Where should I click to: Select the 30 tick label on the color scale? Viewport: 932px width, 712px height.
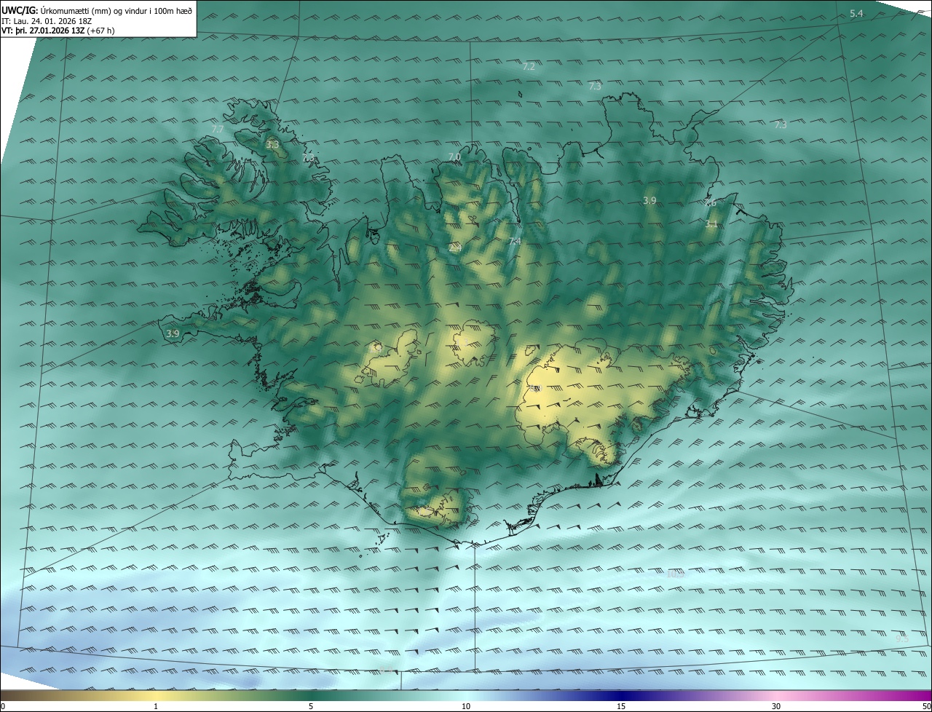(776, 706)
